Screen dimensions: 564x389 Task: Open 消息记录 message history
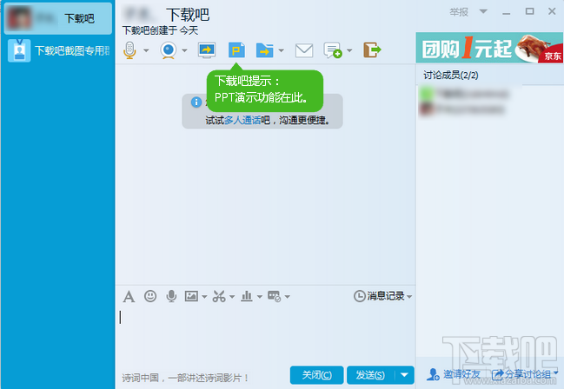pyautogui.click(x=379, y=296)
